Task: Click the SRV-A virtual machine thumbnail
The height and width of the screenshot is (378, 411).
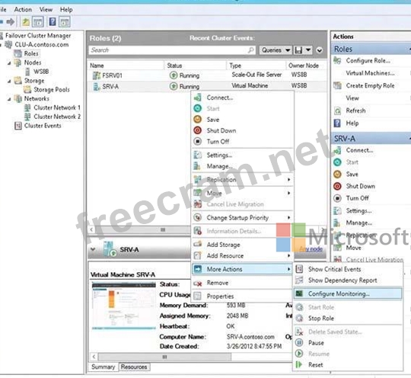Action: (x=124, y=306)
